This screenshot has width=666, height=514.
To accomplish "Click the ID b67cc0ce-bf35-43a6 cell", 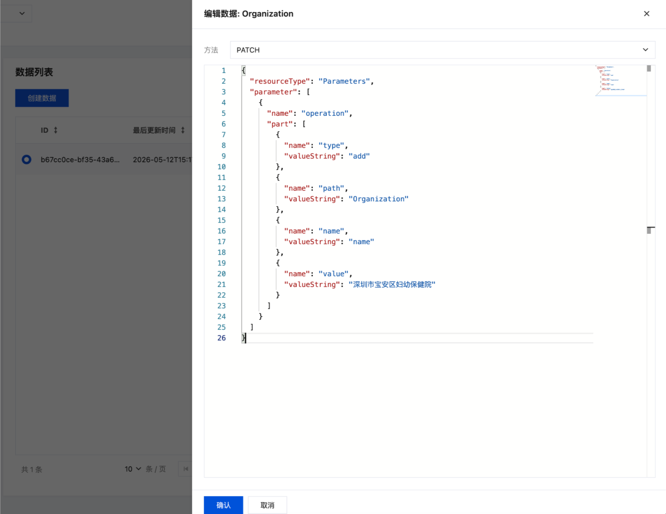I will pyautogui.click(x=80, y=160).
